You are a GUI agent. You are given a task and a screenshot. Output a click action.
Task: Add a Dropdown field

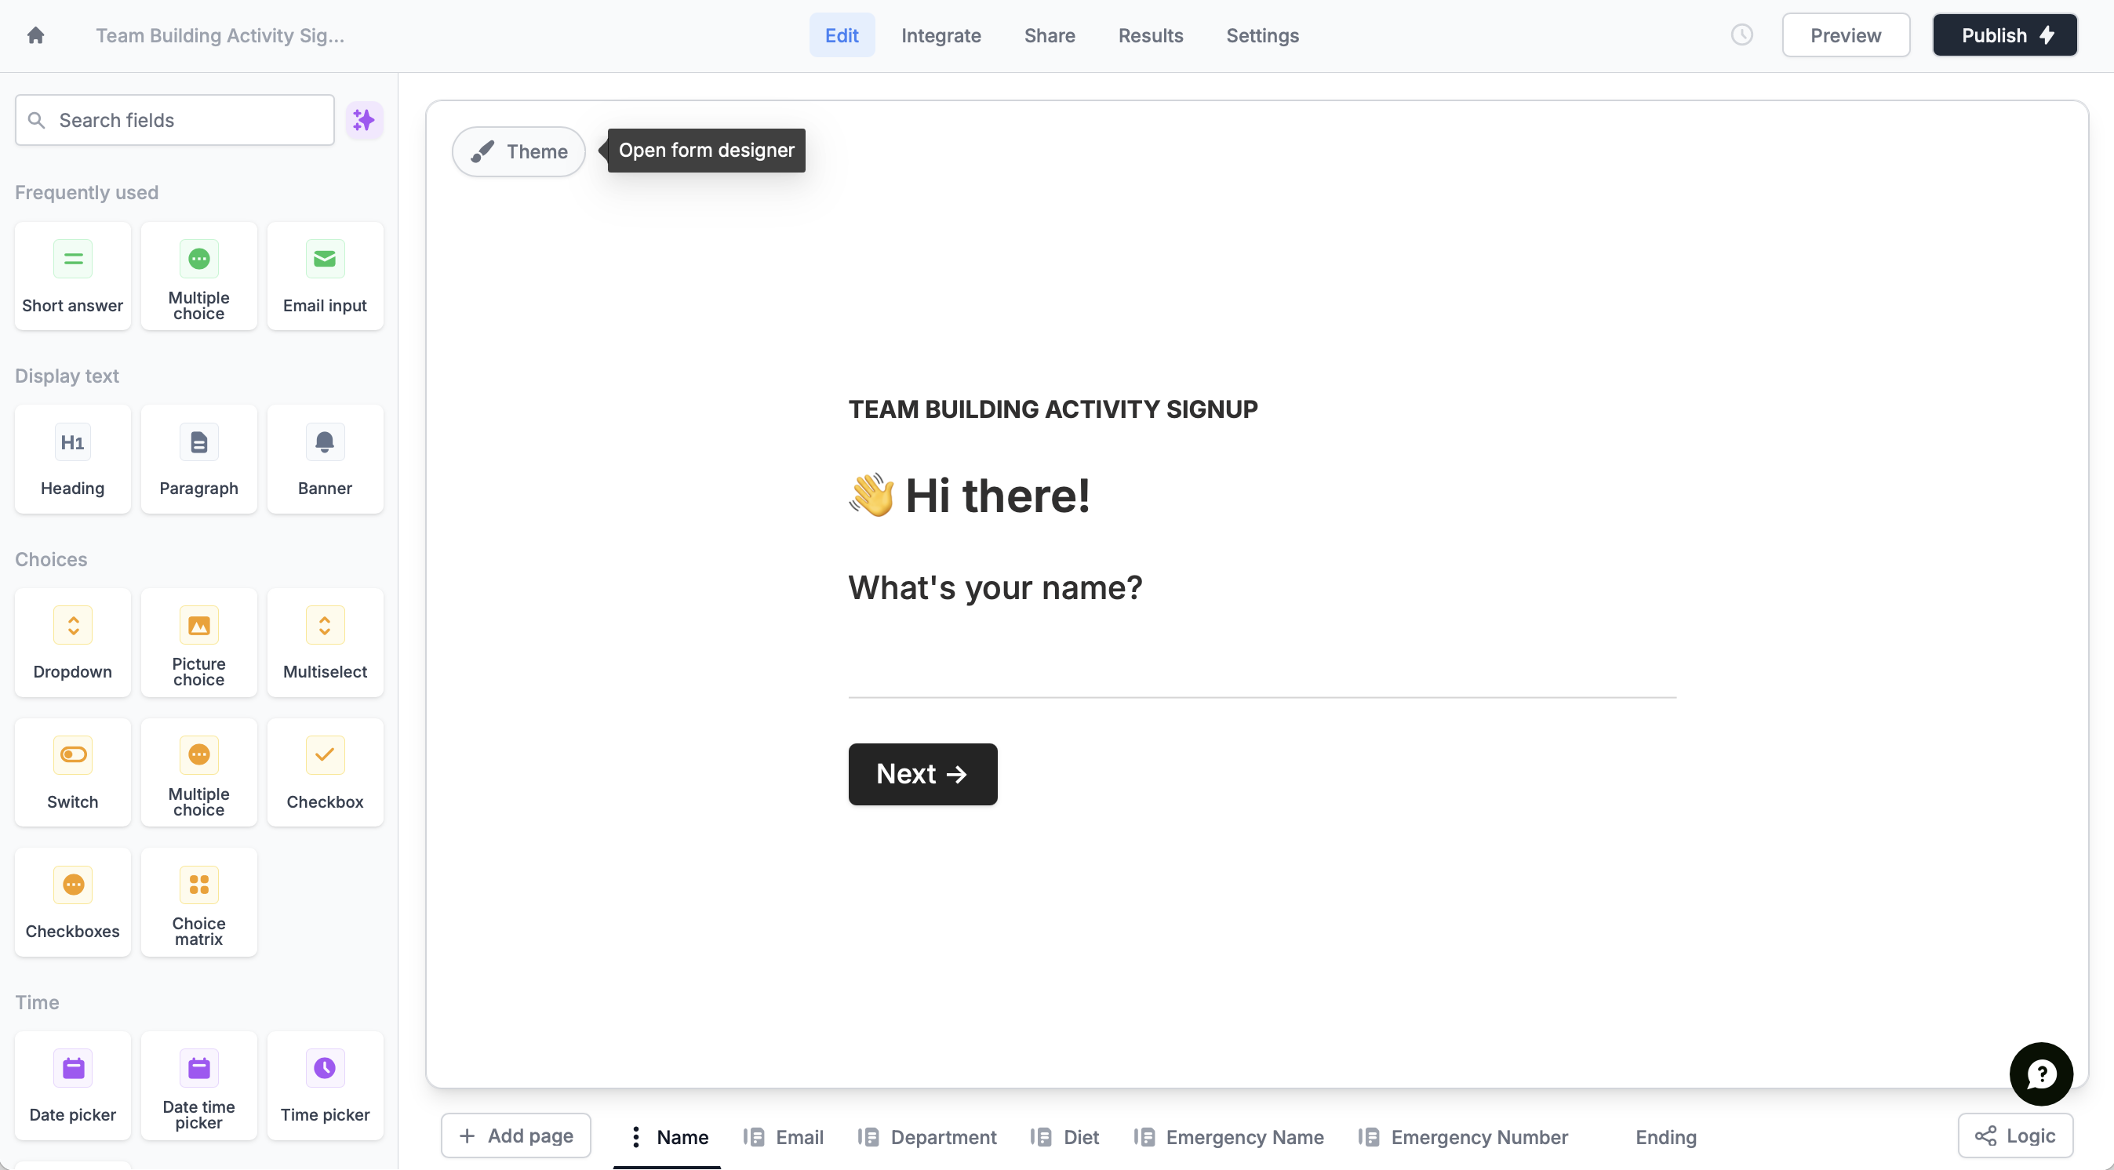pos(72,642)
